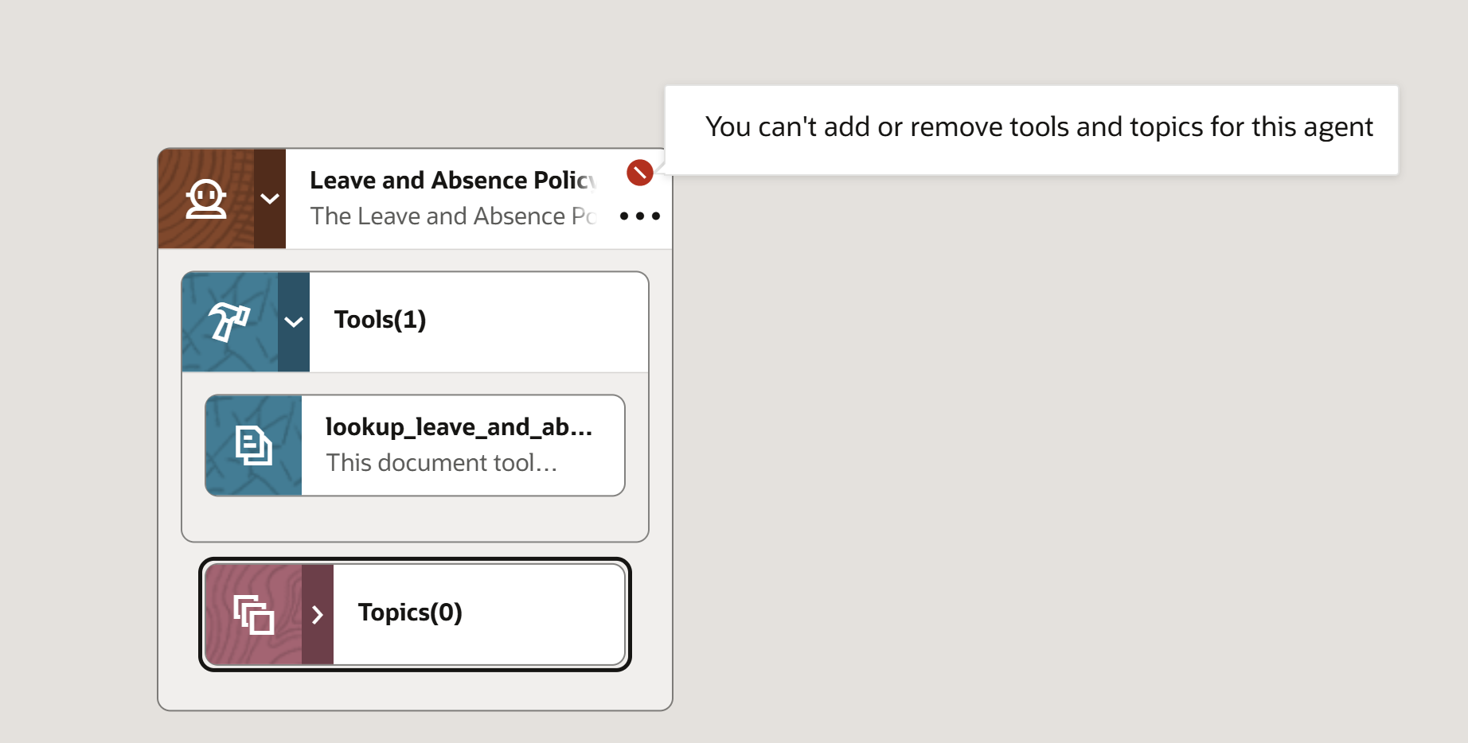
Task: Click the document tool icon
Action: [x=254, y=445]
